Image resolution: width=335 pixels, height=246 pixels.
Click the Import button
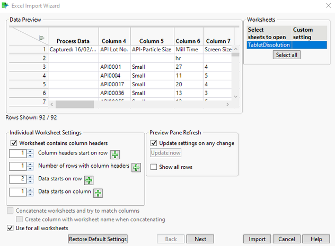pos(257,239)
